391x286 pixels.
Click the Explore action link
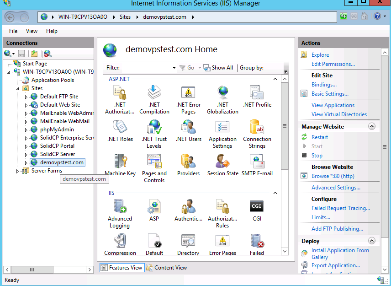click(x=320, y=55)
